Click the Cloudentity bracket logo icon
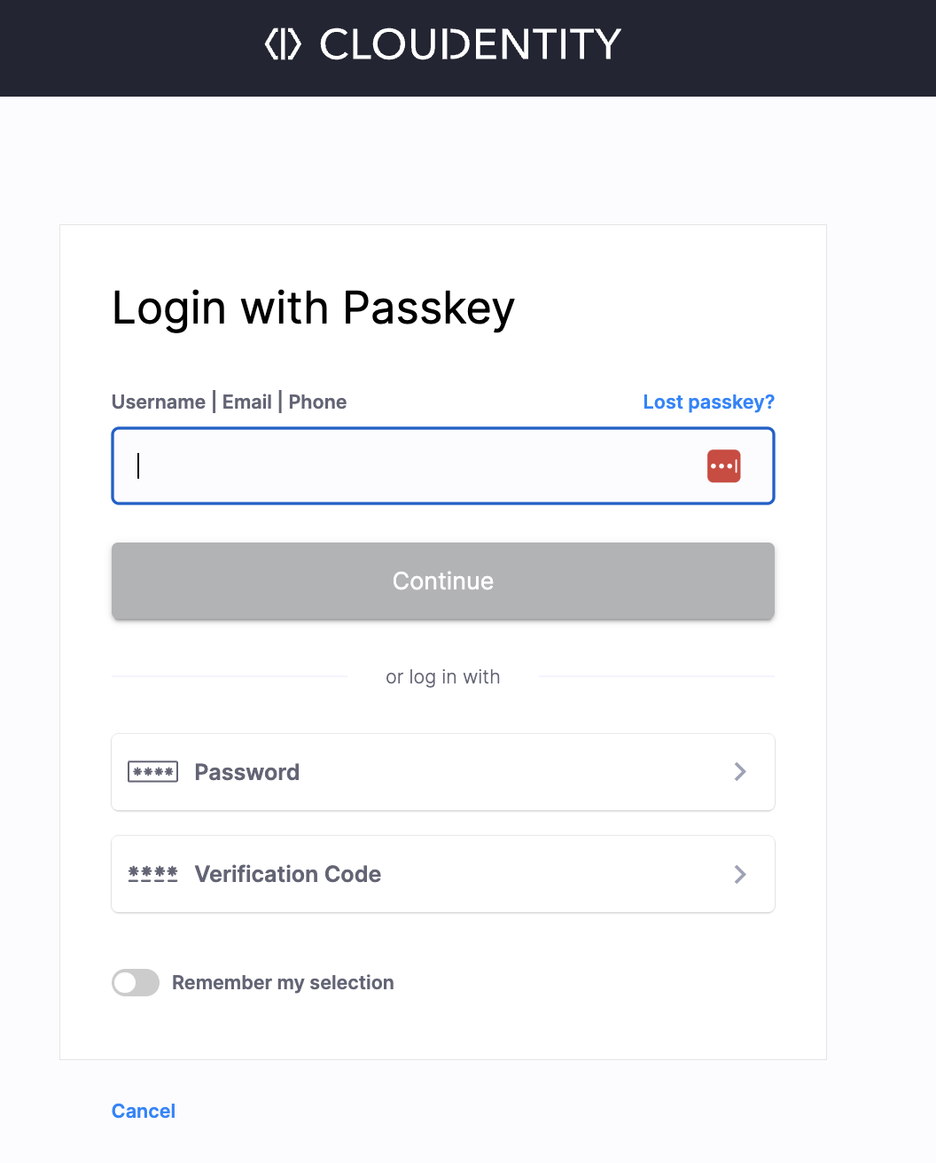The image size is (936, 1163). click(284, 44)
